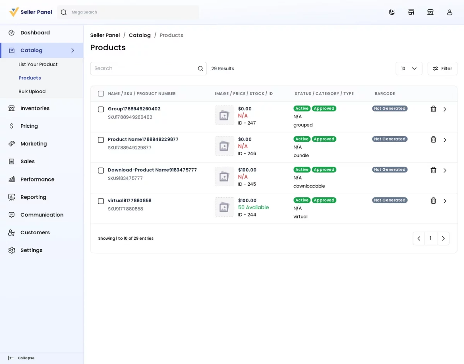Viewport: 464px width, 364px height.
Task: Click the Inventories store icon
Action: (x=12, y=108)
